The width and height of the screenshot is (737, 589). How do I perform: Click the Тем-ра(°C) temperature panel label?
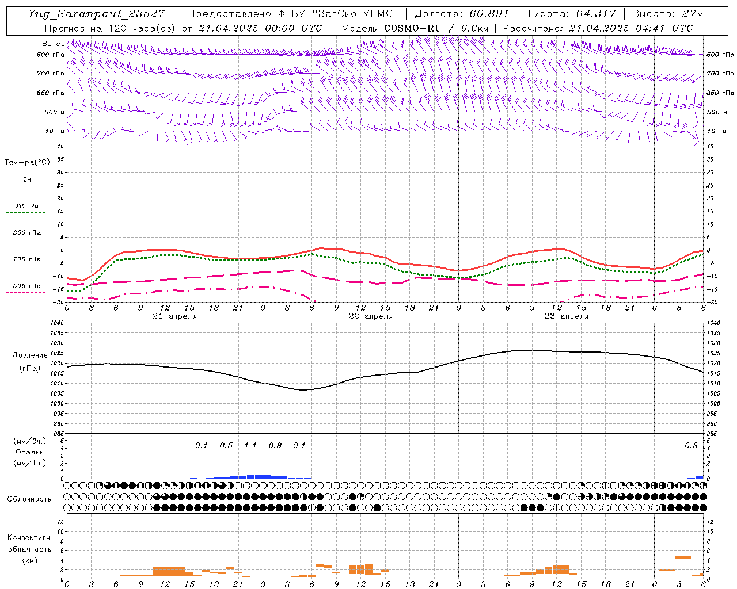click(x=27, y=163)
